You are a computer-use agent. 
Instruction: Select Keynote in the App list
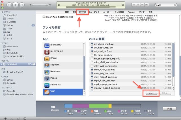[x=63, y=65]
